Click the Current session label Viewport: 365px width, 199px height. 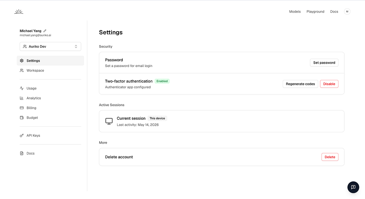[131, 118]
